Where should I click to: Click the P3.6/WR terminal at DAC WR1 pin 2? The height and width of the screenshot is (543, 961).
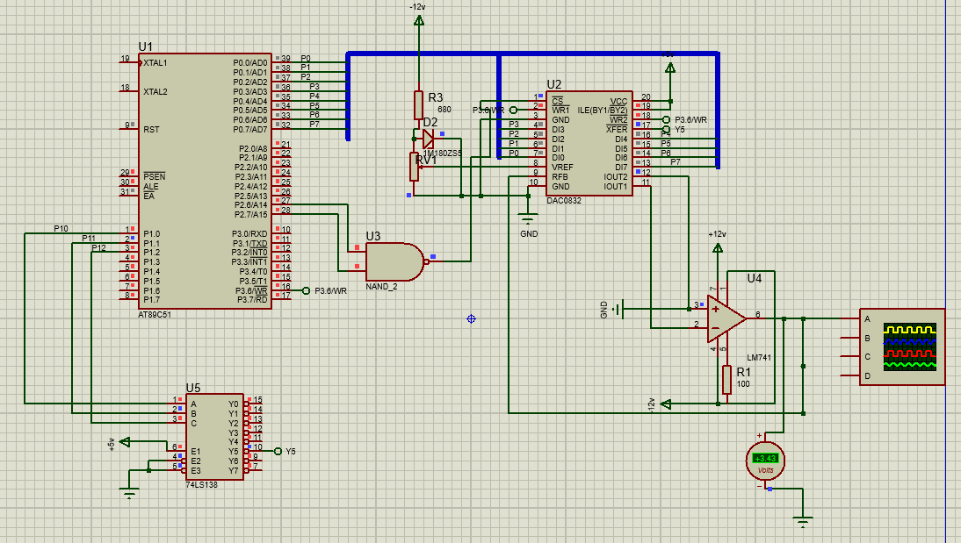pyautogui.click(x=514, y=111)
